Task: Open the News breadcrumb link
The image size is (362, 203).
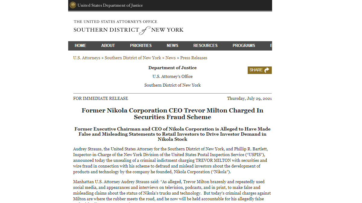Action: tap(170, 58)
